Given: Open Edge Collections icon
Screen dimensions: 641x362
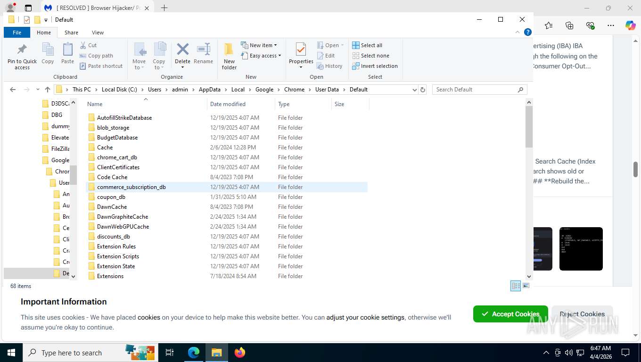Looking at the screenshot, I should (x=569, y=25).
